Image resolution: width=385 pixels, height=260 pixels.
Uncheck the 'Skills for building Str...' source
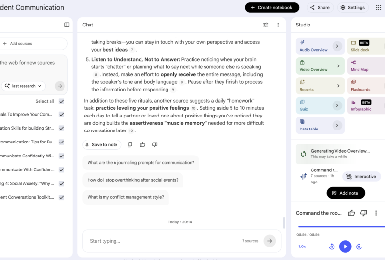[62, 128]
